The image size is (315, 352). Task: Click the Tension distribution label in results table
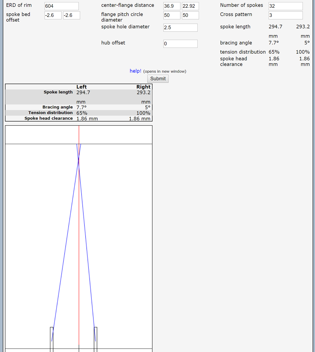(50, 113)
